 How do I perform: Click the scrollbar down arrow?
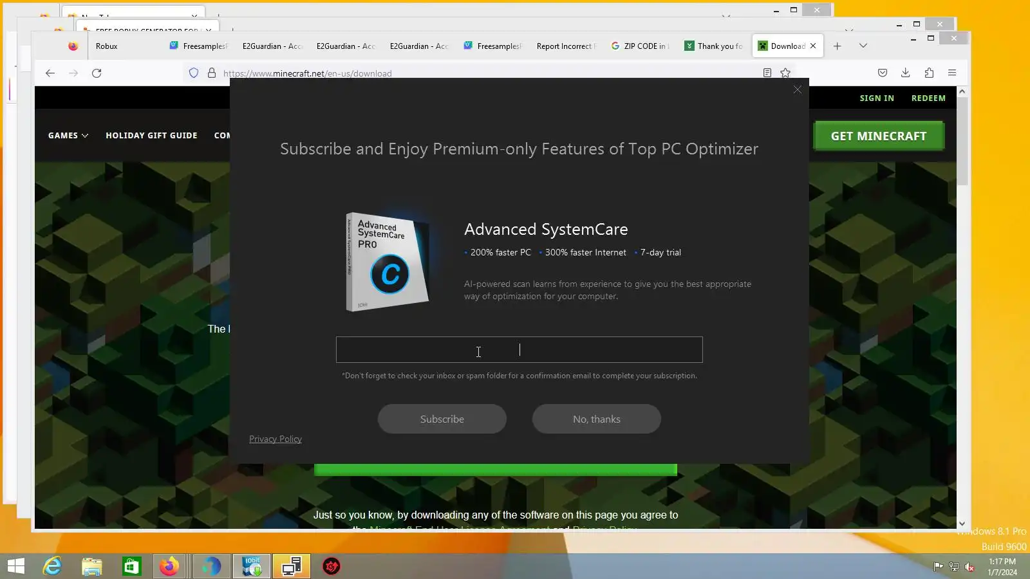962,524
